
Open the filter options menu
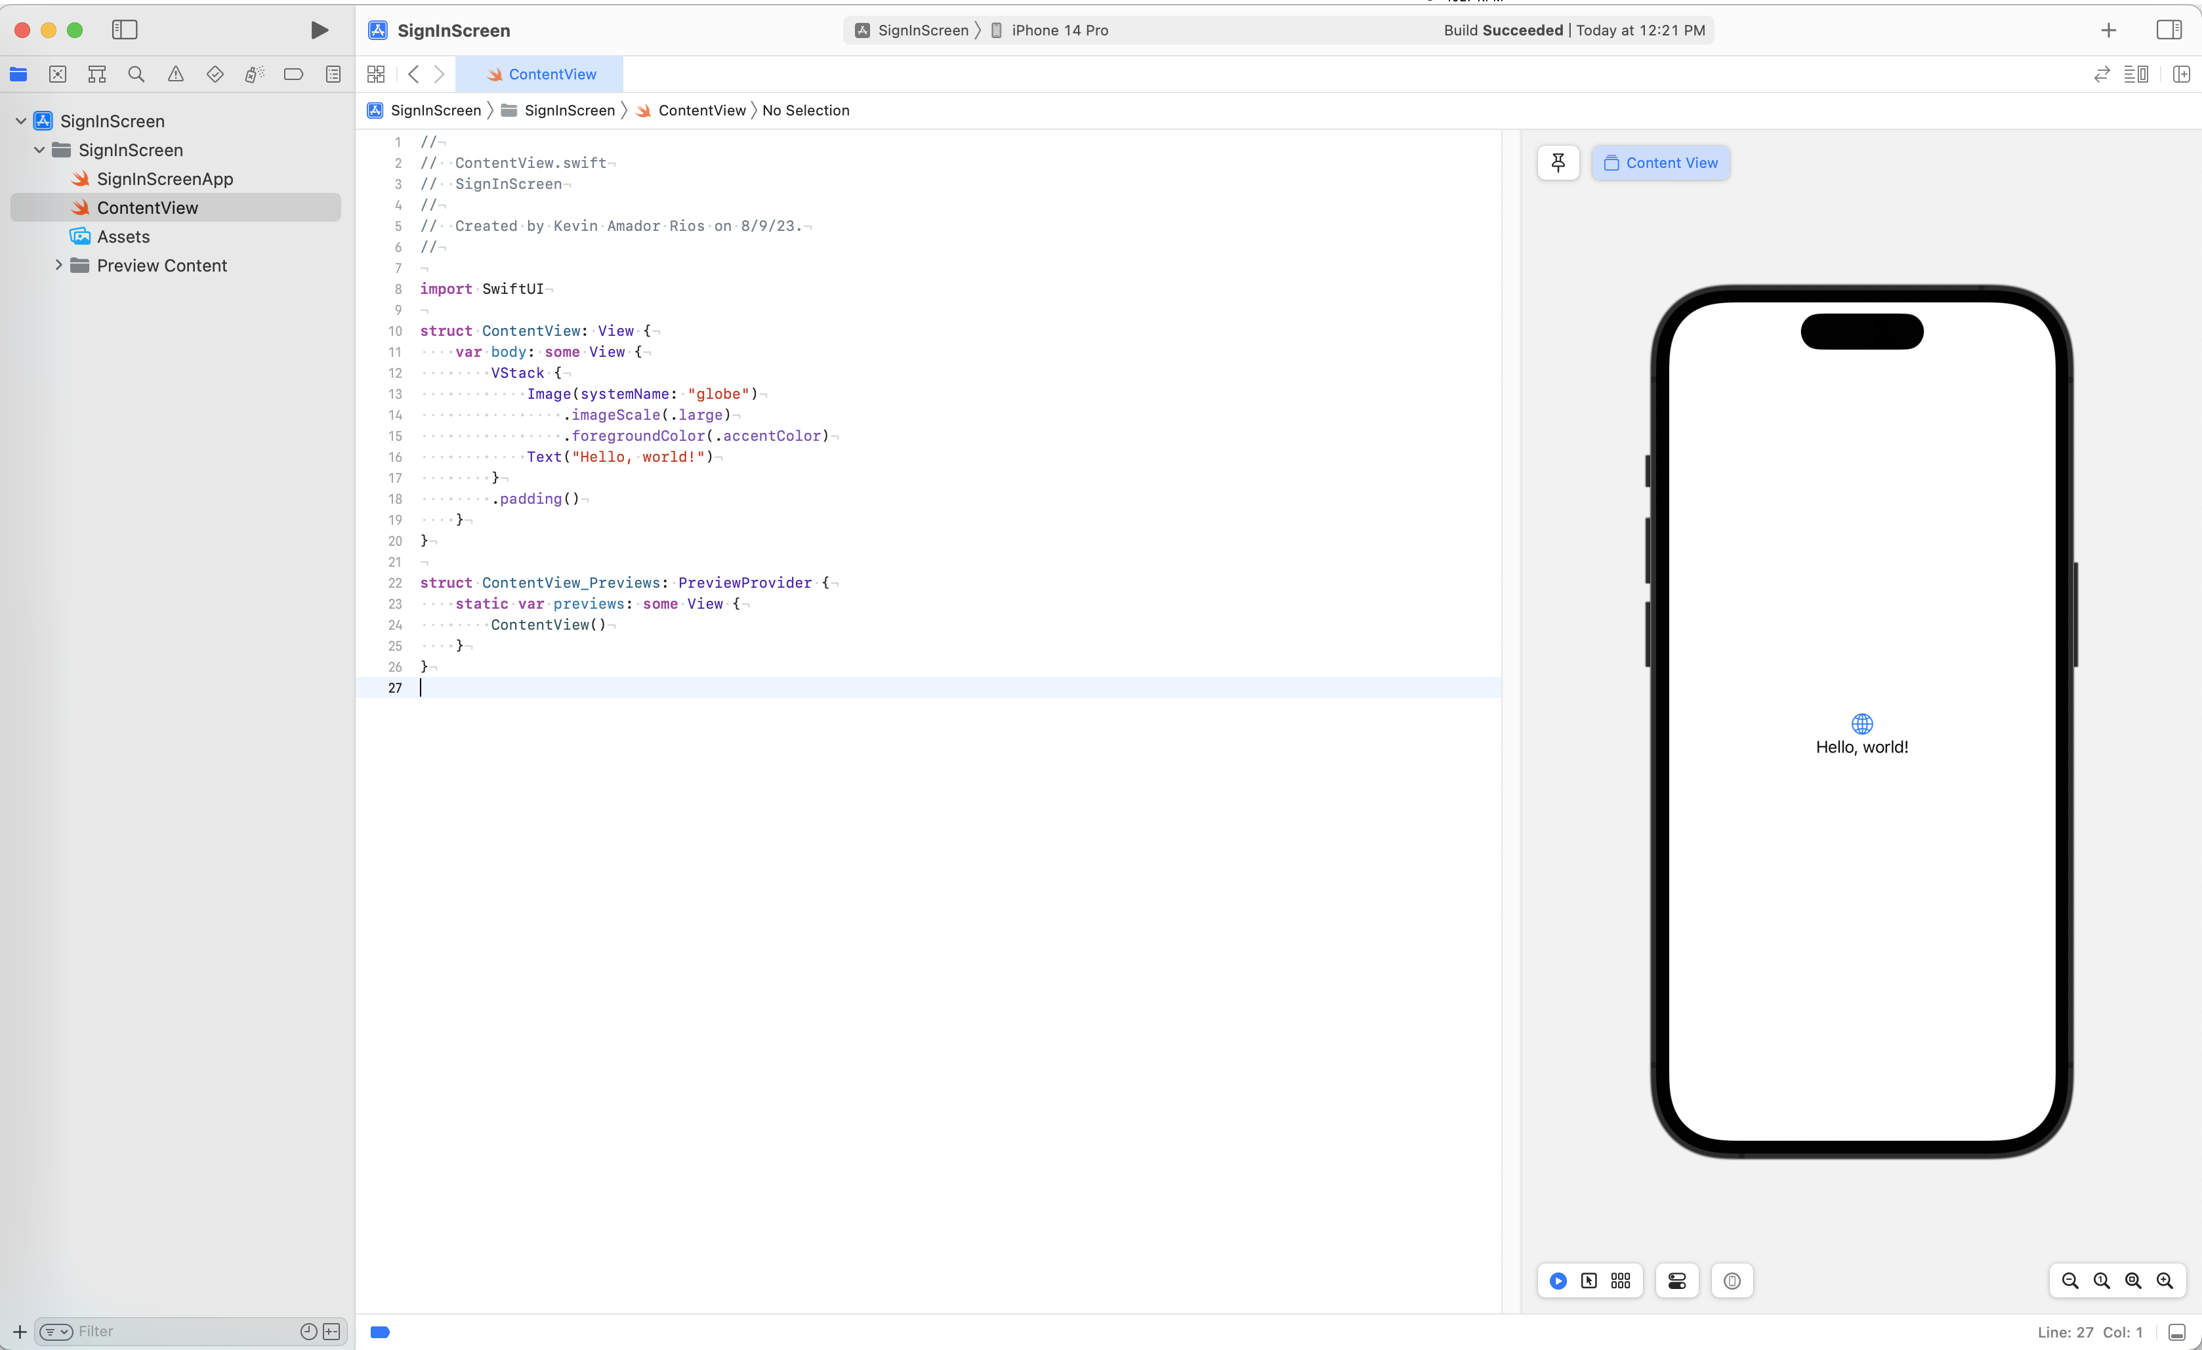click(56, 1331)
